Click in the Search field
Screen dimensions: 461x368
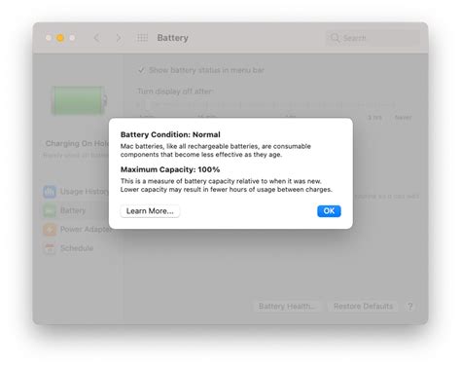(x=372, y=38)
